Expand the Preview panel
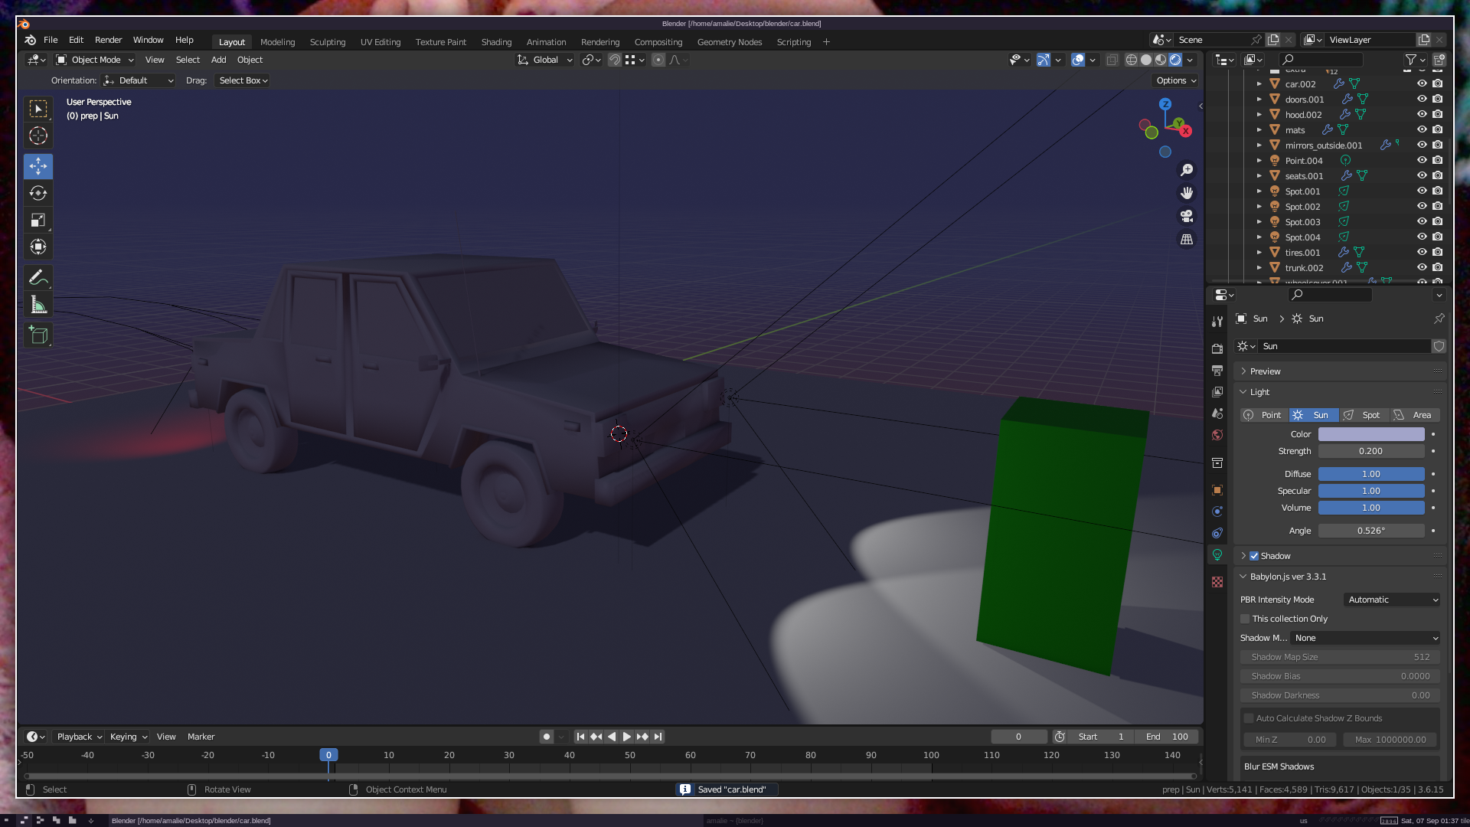 click(1265, 371)
